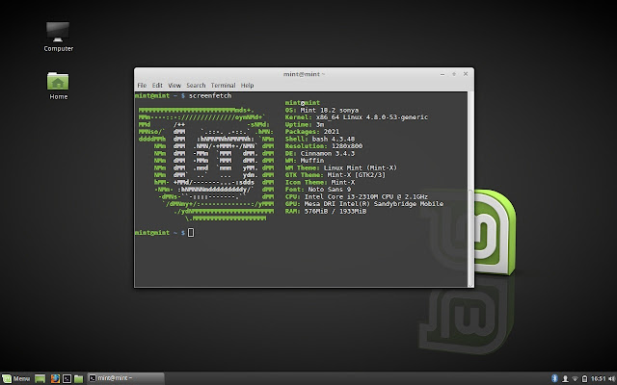Open the sound volume tray icon

click(611, 378)
